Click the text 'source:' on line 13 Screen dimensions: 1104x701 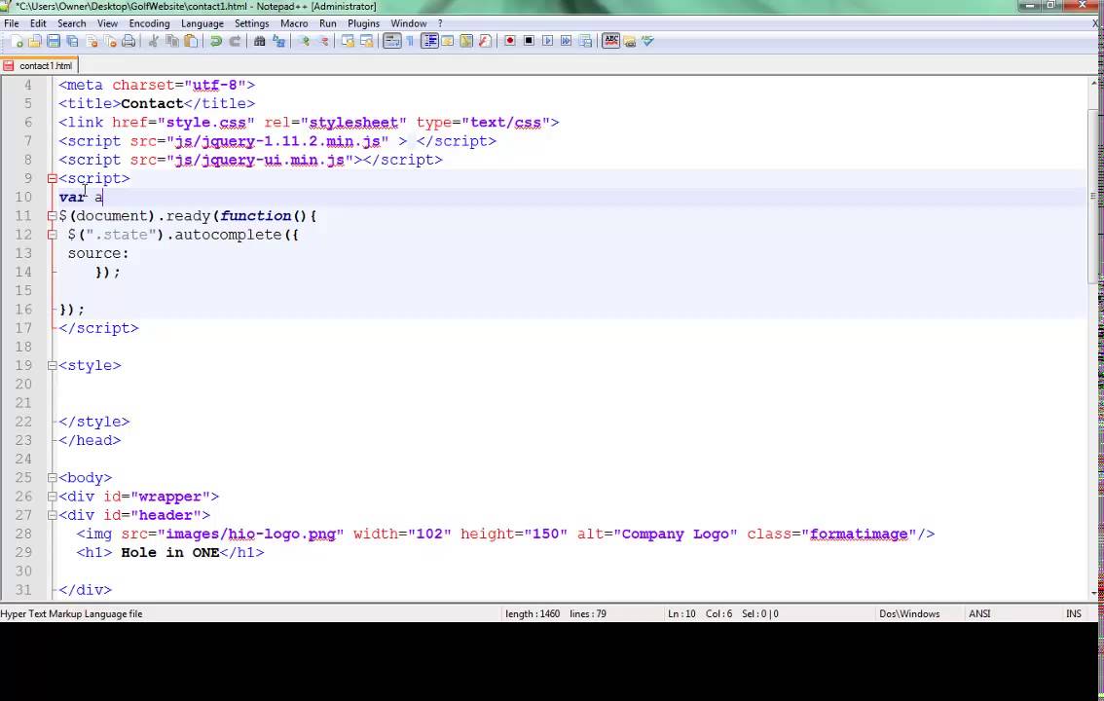pos(98,253)
